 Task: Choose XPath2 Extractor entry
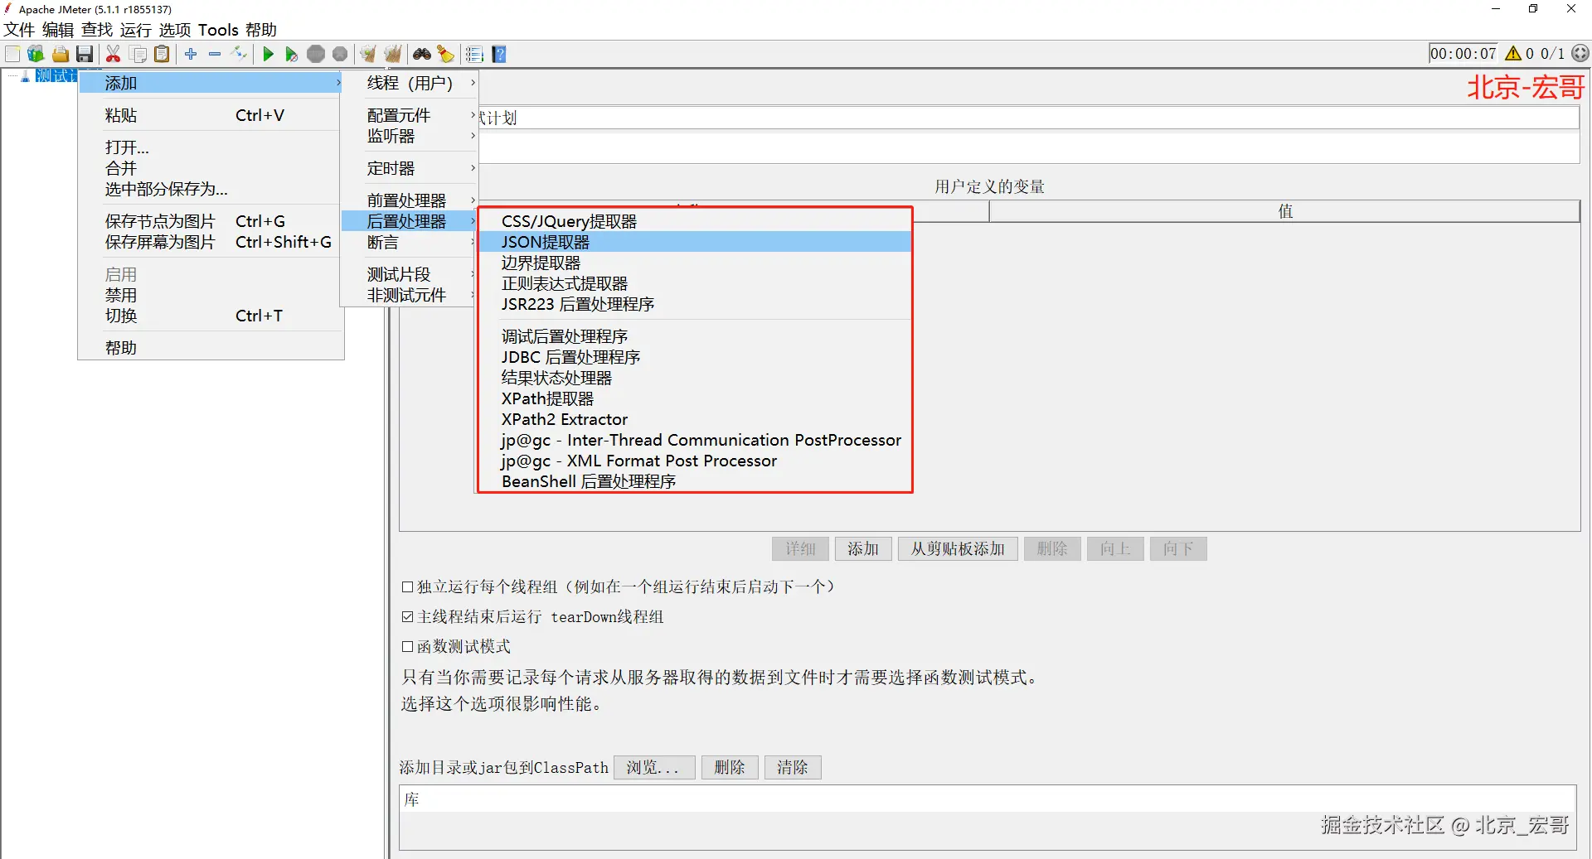coord(695,419)
